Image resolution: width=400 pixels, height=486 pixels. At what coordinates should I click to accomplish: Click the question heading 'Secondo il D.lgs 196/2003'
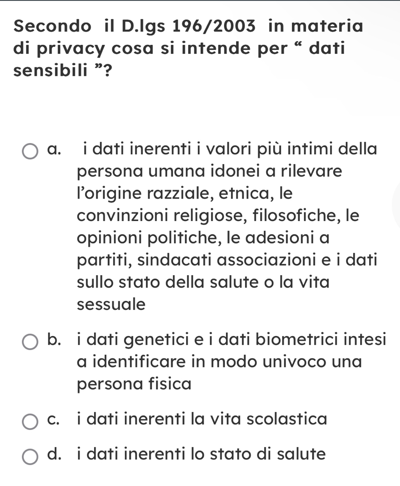[135, 25]
